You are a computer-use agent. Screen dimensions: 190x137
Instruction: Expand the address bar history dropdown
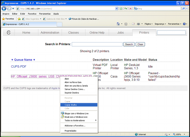pyautogui.click(x=117, y=9)
